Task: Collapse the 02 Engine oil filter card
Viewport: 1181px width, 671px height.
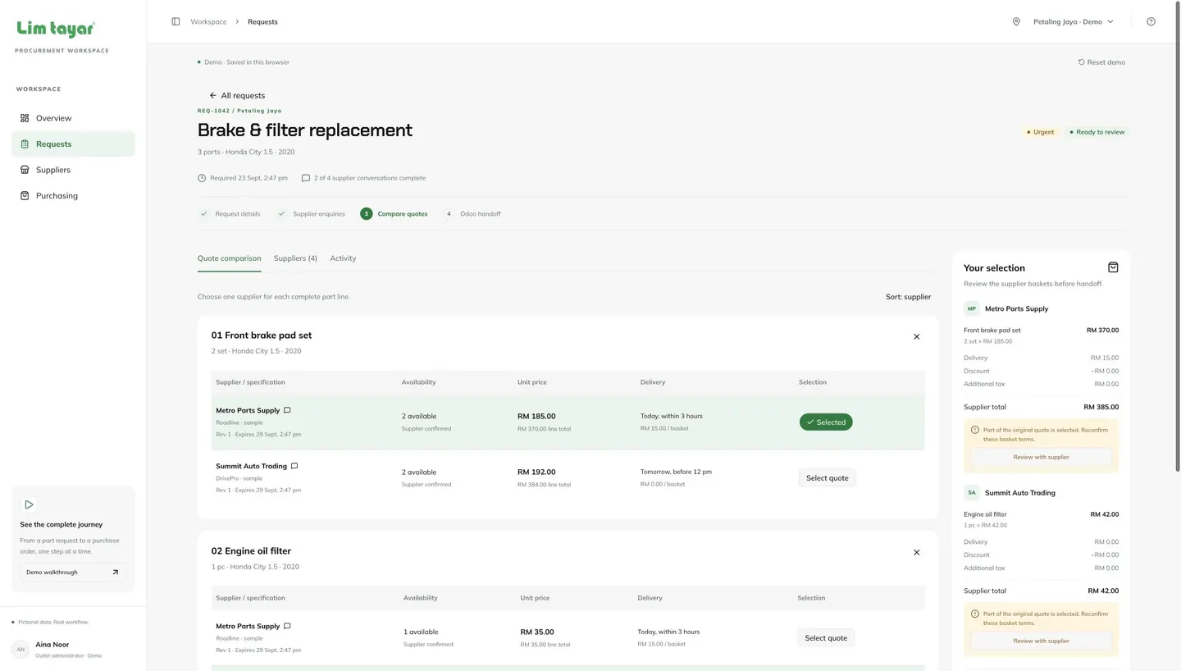Action: [x=917, y=553]
